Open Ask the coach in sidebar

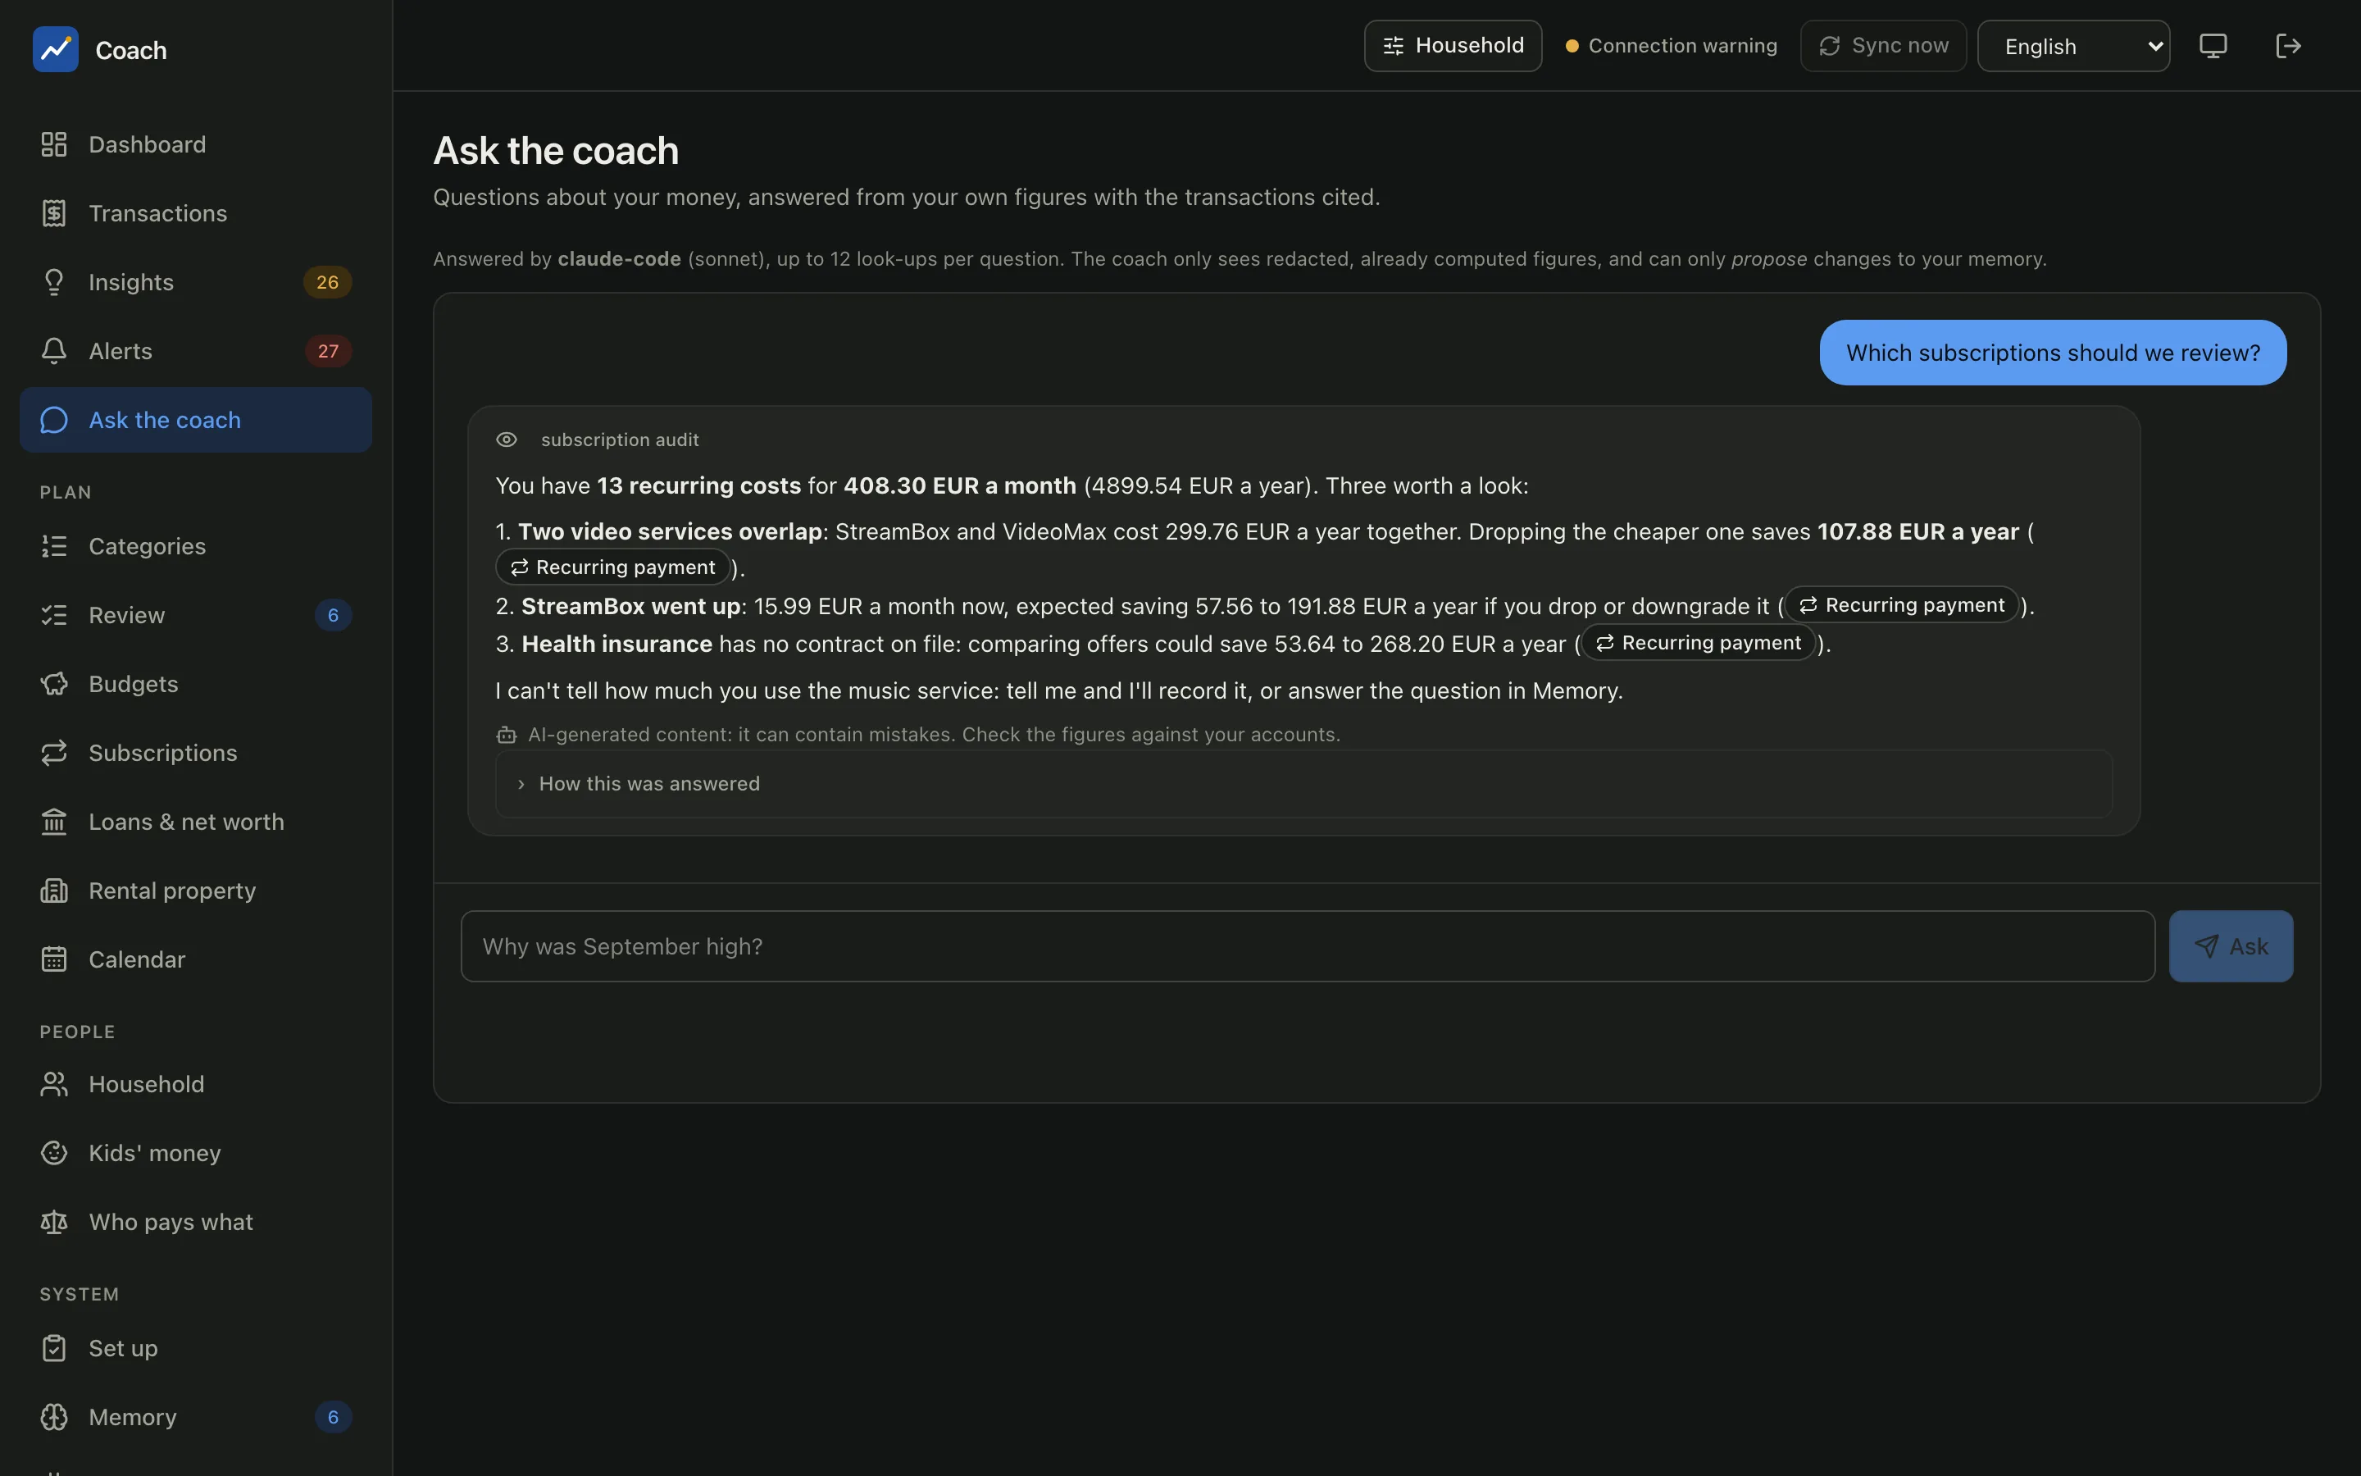[195, 420]
